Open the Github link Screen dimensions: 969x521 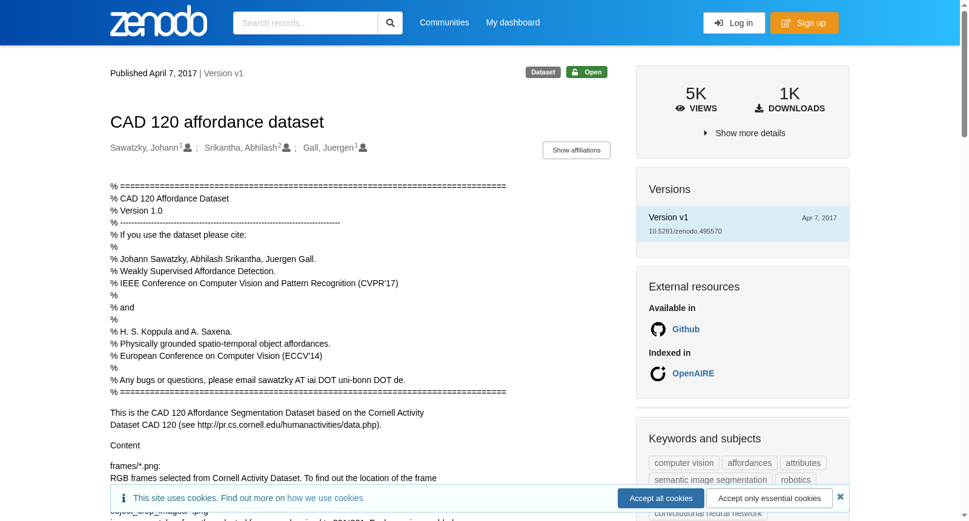point(686,329)
